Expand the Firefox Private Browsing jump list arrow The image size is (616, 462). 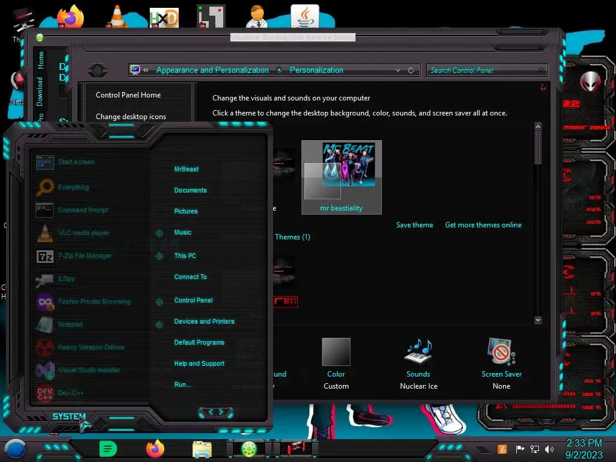[159, 302]
